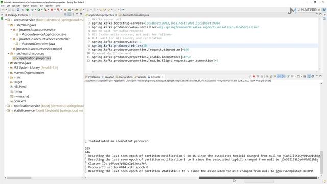The height and width of the screenshot is (184, 327).
Task: Maximize the Package Explorer panel
Action: pyautogui.click(x=81, y=14)
